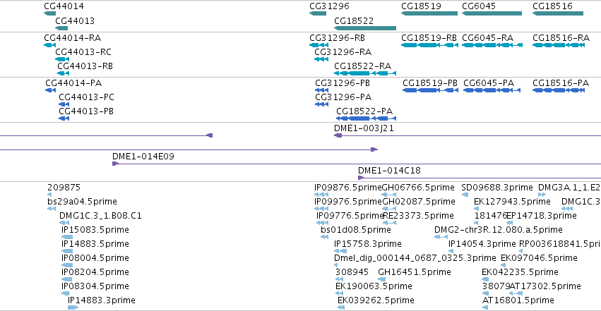601x311 pixels.
Task: Select the SD09688.3prime EST glyph
Action: (x=465, y=195)
